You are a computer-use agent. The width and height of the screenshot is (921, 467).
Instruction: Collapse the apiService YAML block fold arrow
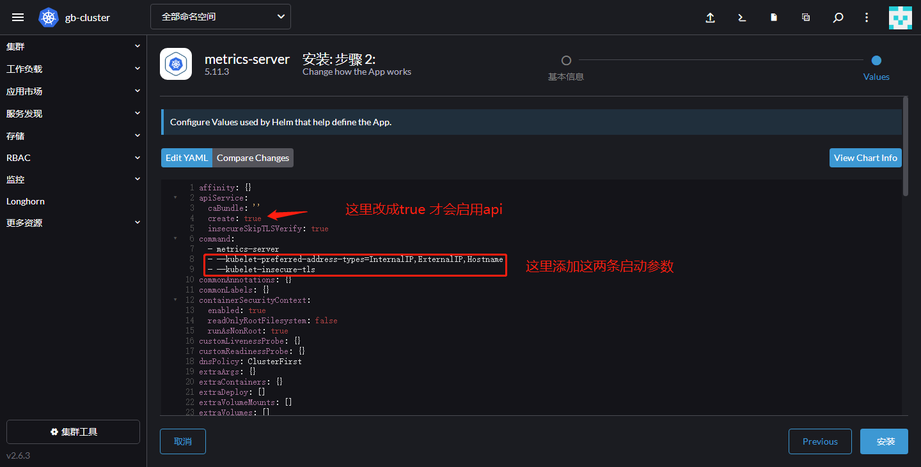175,198
